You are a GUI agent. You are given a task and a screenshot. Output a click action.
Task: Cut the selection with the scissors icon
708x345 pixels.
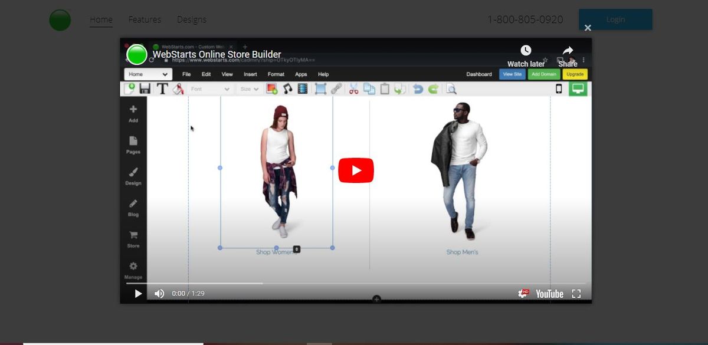coord(353,88)
